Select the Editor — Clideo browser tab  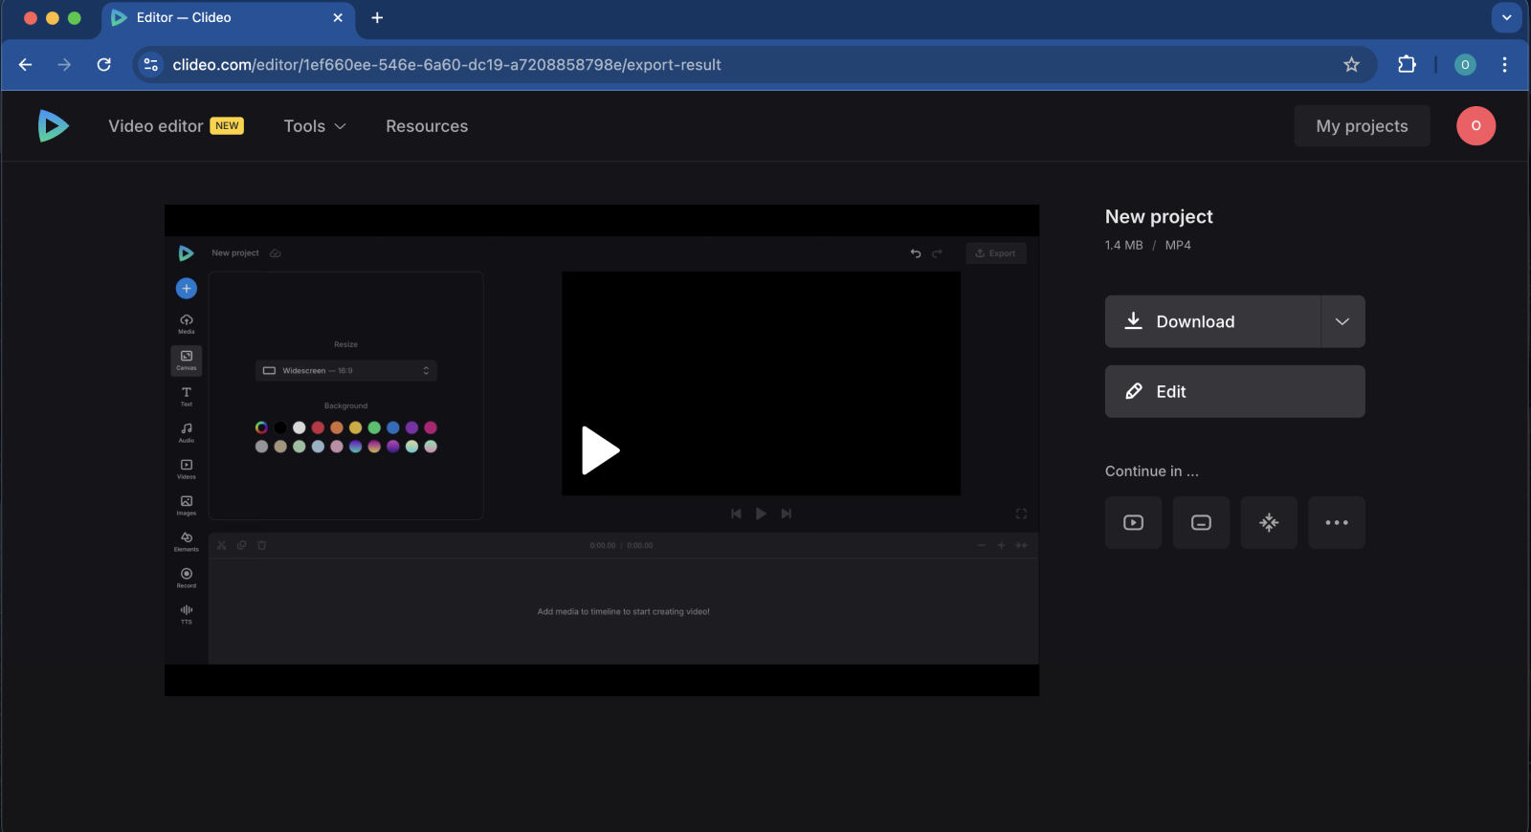[x=228, y=18]
